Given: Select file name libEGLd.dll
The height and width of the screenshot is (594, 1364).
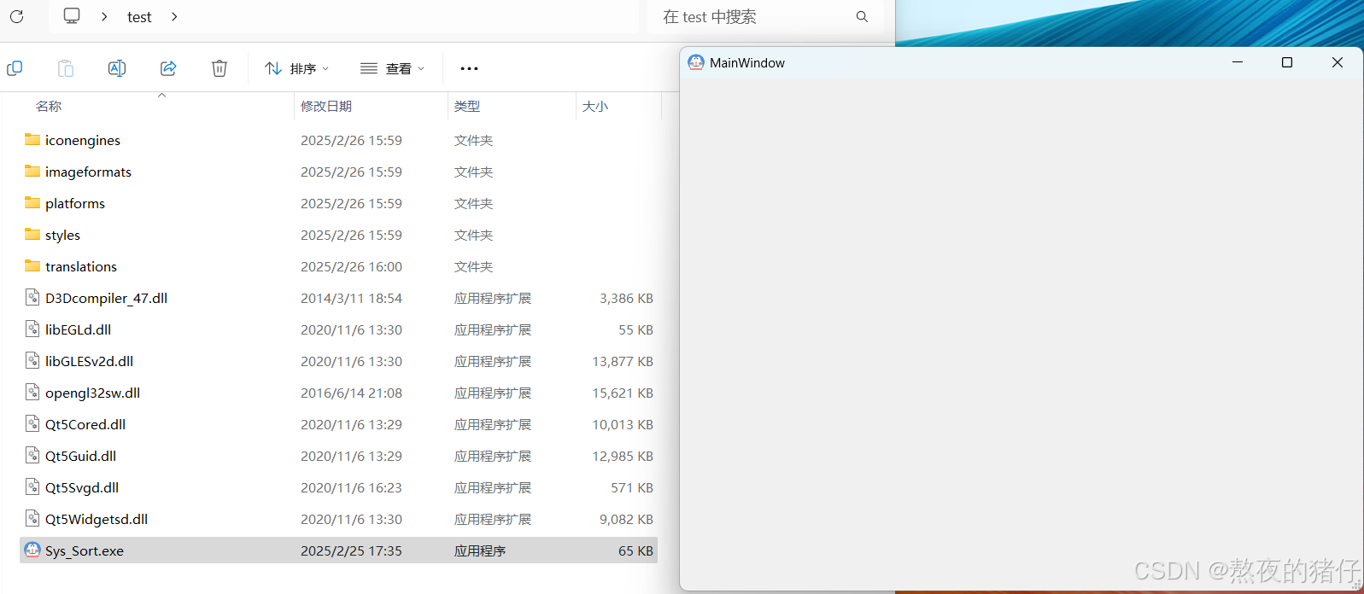Looking at the screenshot, I should coord(78,329).
